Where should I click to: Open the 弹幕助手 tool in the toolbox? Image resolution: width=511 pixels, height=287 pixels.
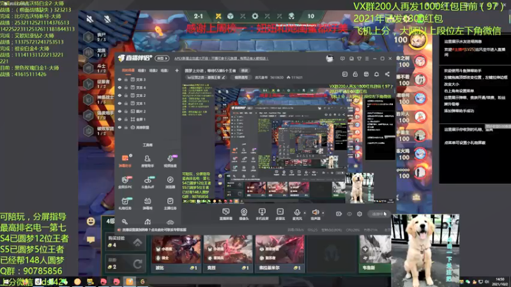(x=125, y=161)
